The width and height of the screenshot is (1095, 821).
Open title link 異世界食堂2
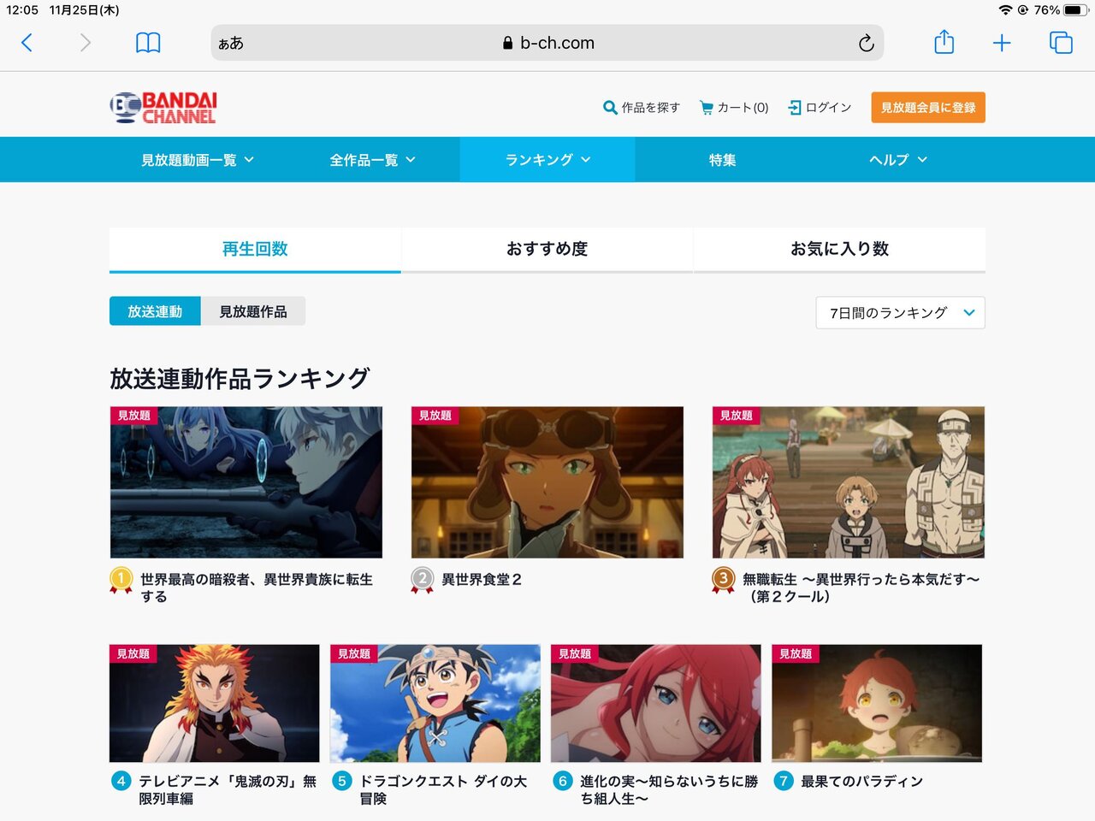tap(482, 580)
